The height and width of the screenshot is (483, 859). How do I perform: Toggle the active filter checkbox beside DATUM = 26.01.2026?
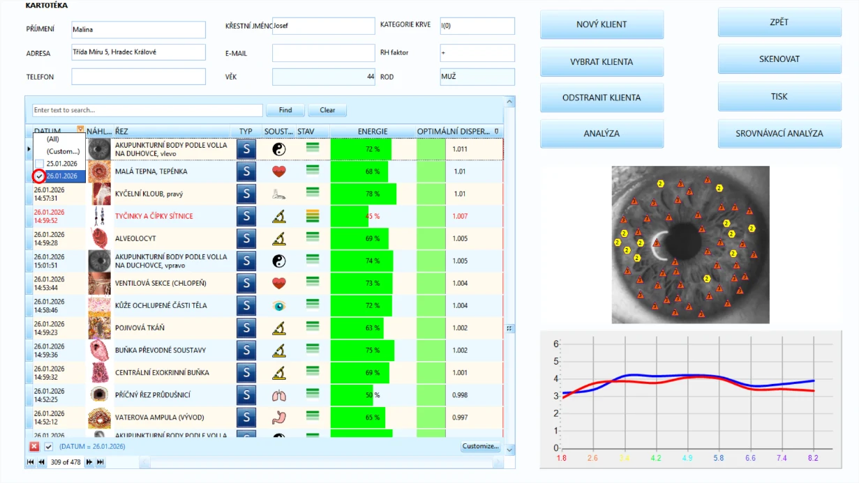click(x=49, y=446)
